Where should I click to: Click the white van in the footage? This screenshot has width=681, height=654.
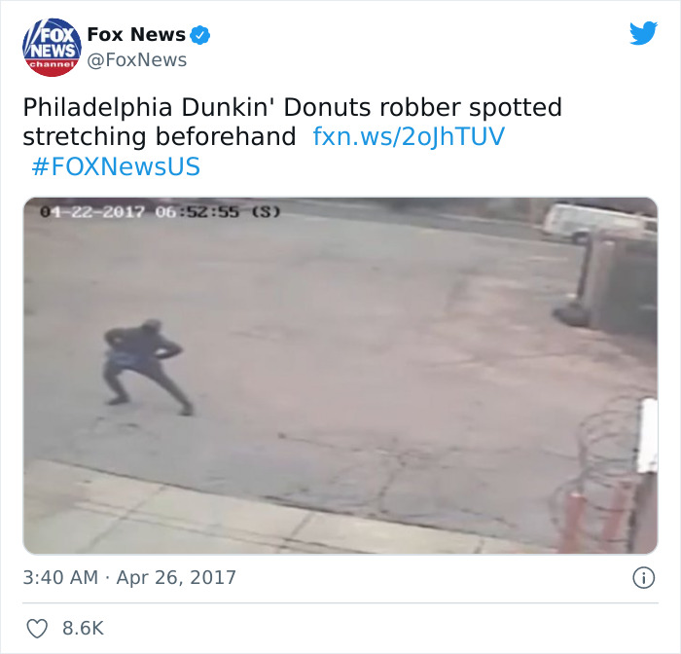tap(595, 222)
